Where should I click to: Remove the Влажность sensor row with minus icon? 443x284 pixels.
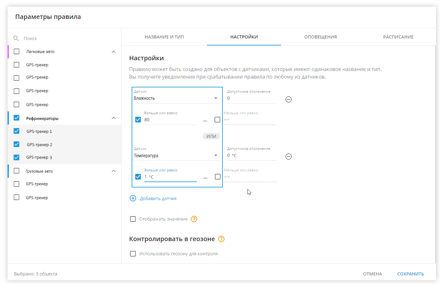pos(289,99)
